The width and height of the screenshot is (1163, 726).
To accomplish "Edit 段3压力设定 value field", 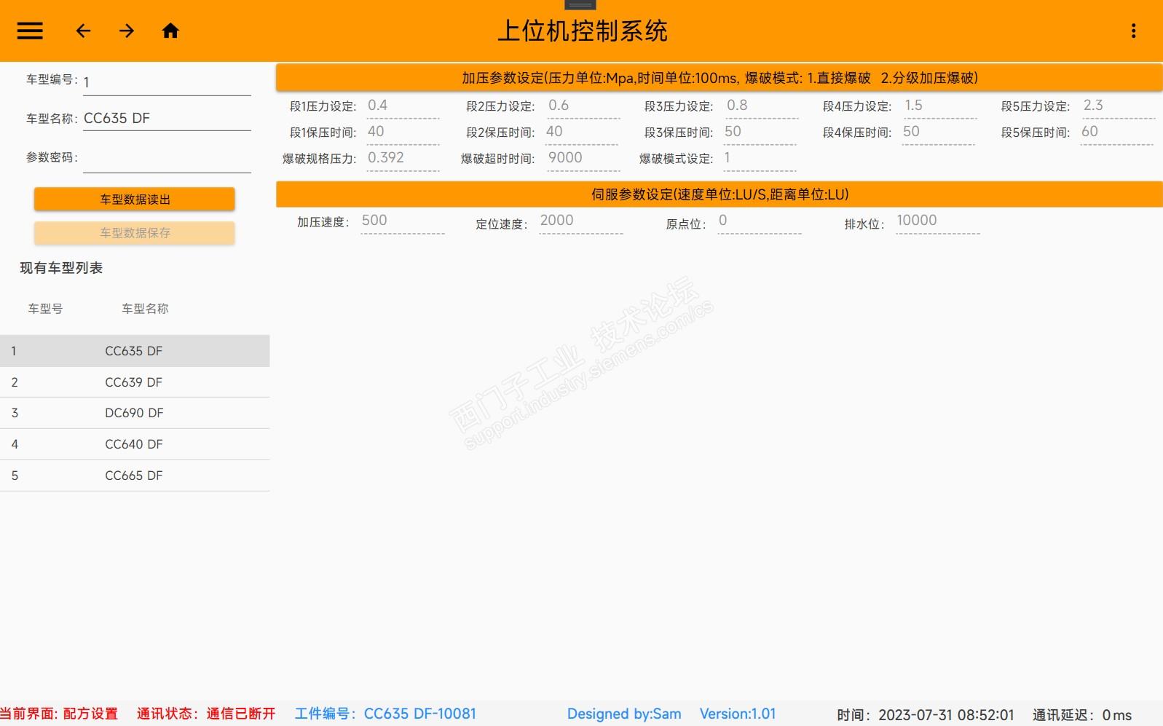I will click(762, 106).
